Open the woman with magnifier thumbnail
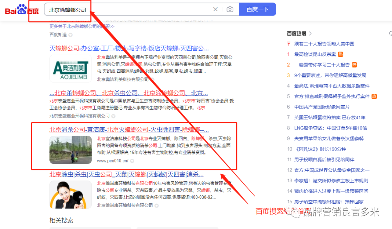Viewport: 392px width, 229px height. click(70, 195)
